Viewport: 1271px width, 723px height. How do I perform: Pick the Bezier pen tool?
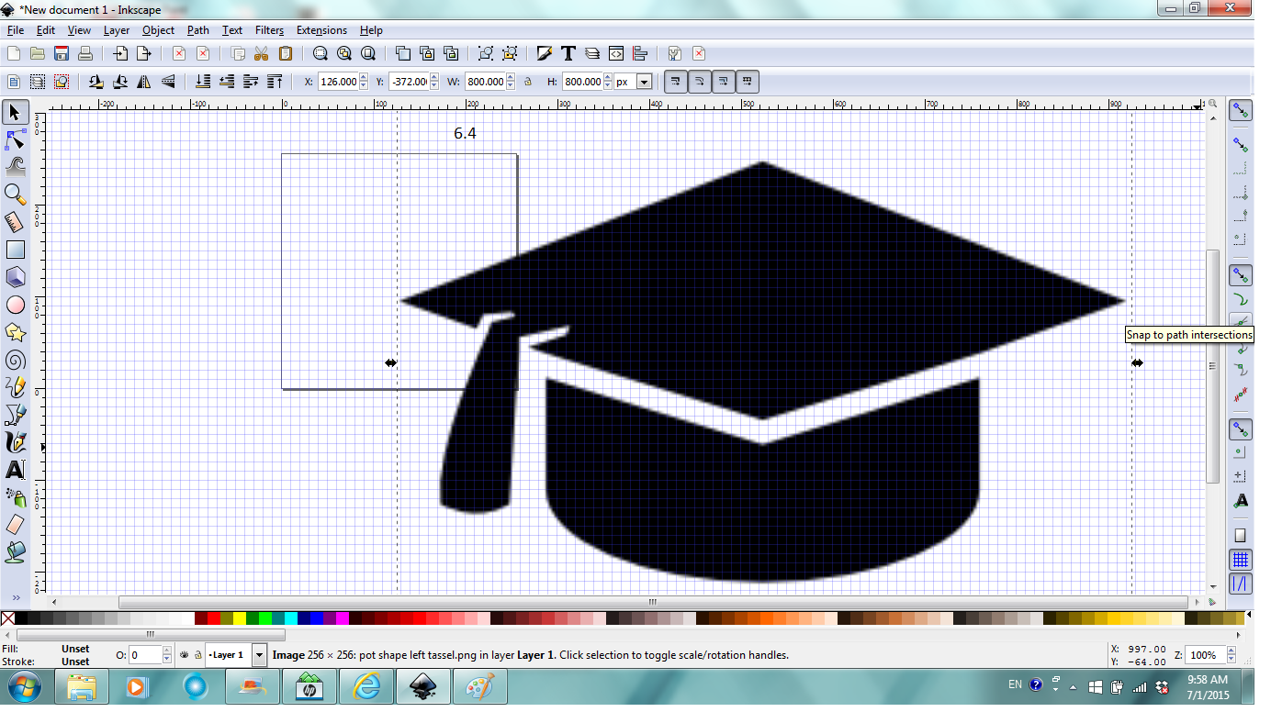pos(15,415)
